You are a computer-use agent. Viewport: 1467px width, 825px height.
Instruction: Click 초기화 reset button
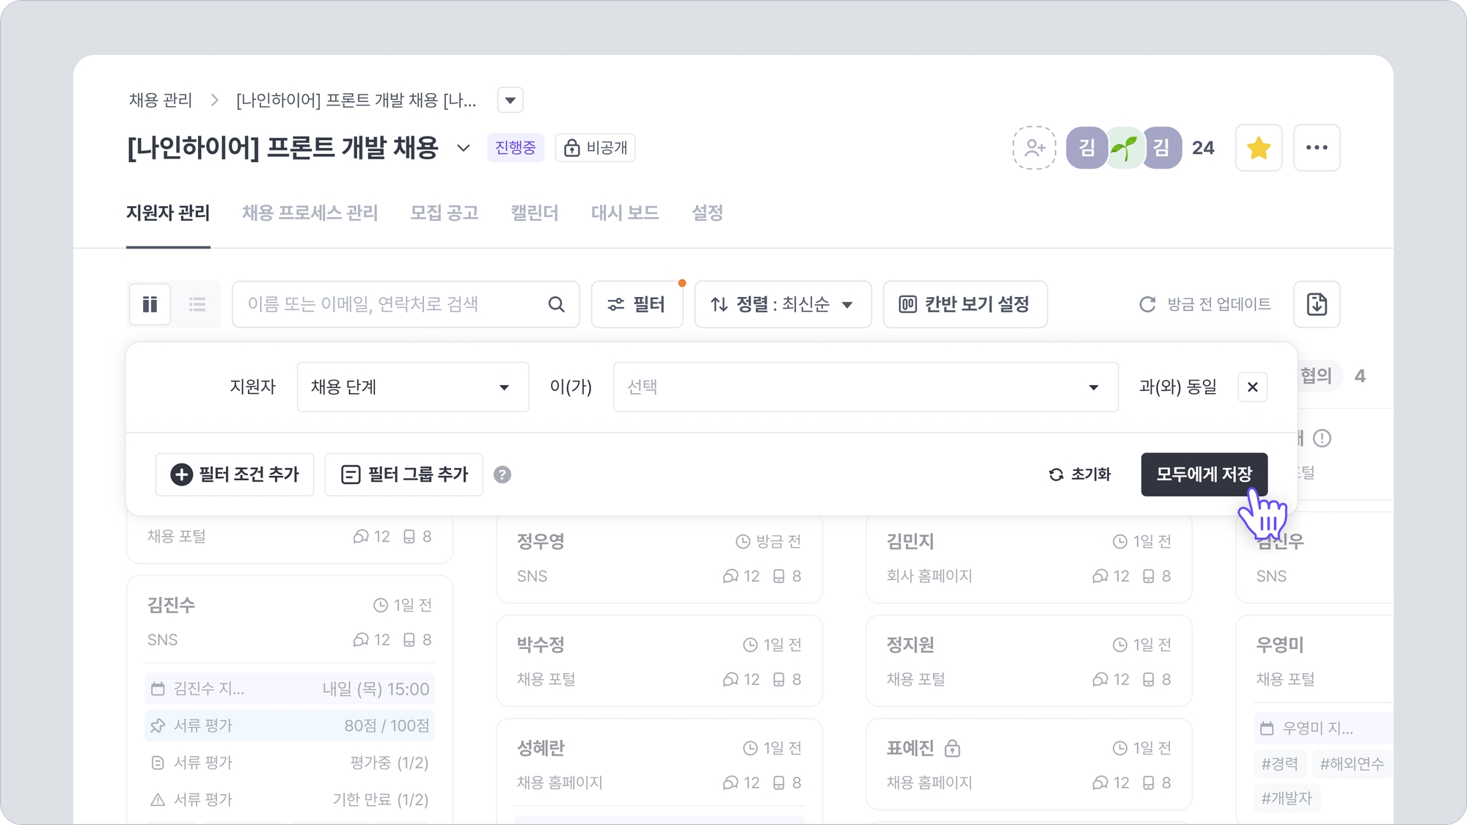(1080, 474)
